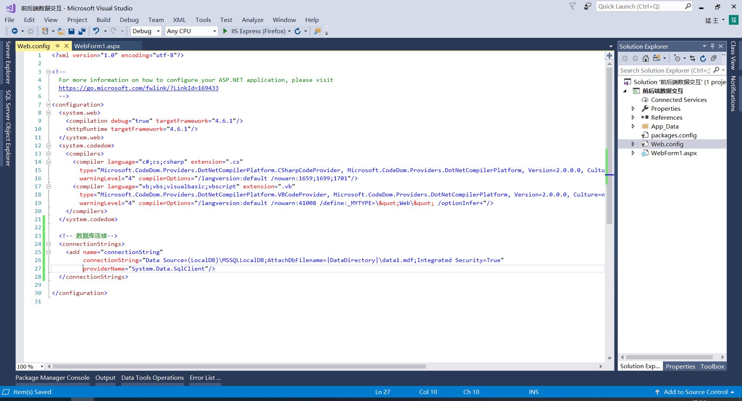This screenshot has width=742, height=401.
Task: Open the IIS Express browser dropdown arrow
Action: pyautogui.click(x=289, y=31)
